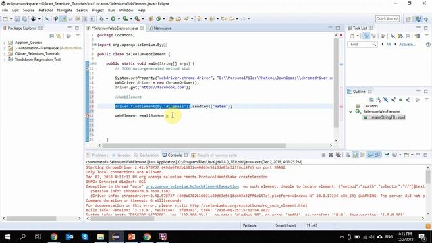Click the Pin Console icon
432x243 pixels.
(387, 155)
